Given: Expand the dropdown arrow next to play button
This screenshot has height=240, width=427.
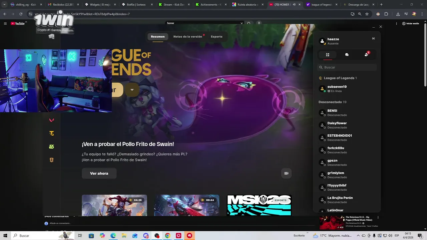Looking at the screenshot, I should click(132, 90).
